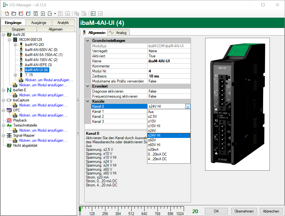
Task: Select ibaM-4AI-IEPE (3) module in tree
Action: 38,65
